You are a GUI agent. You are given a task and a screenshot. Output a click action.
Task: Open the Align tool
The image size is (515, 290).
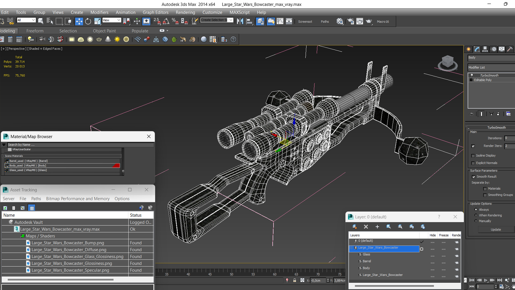(x=249, y=21)
